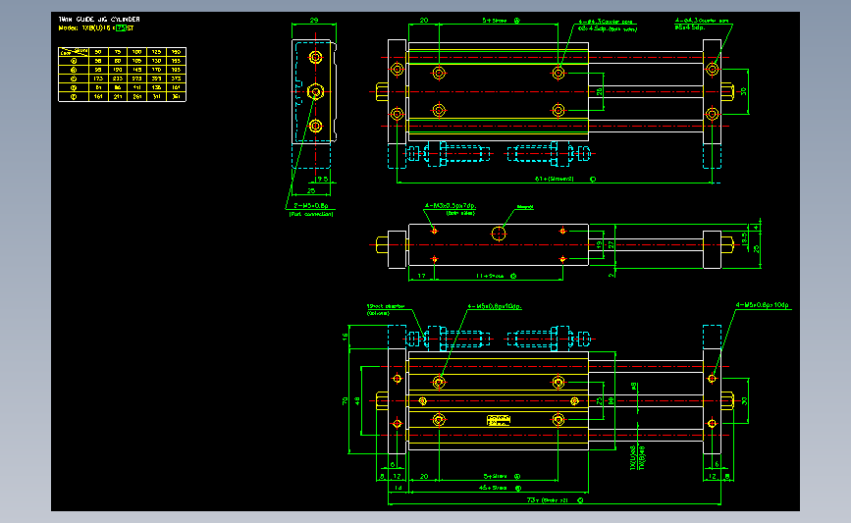Pick the 19 vertical dimension in middle view
Image resolution: width=851 pixels, height=523 pixels.
point(599,244)
